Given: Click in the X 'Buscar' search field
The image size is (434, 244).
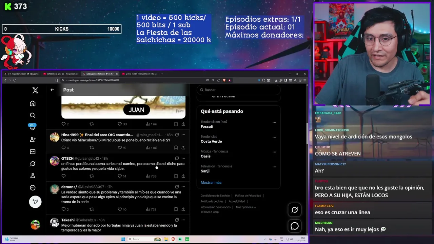Looking at the screenshot, I should pyautogui.click(x=239, y=90).
